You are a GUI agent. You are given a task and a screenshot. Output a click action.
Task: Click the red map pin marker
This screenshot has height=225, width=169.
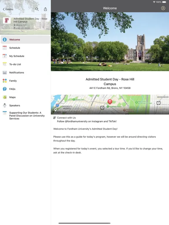pyautogui.click(x=110, y=102)
